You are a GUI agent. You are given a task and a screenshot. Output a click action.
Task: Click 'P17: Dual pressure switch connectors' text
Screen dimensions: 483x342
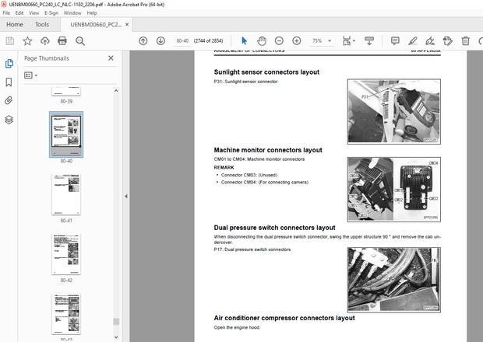252,250
